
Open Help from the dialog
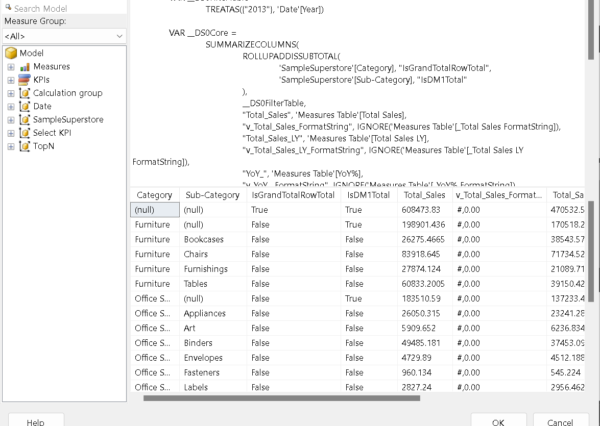(x=36, y=421)
